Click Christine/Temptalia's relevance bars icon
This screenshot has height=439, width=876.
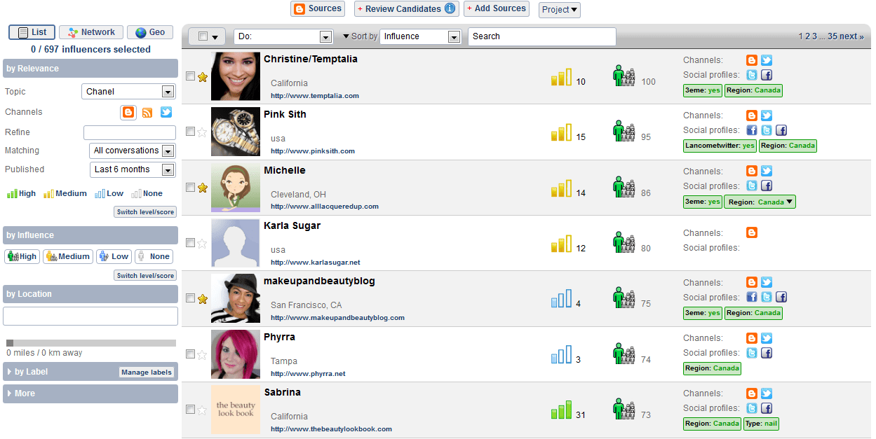[561, 77]
